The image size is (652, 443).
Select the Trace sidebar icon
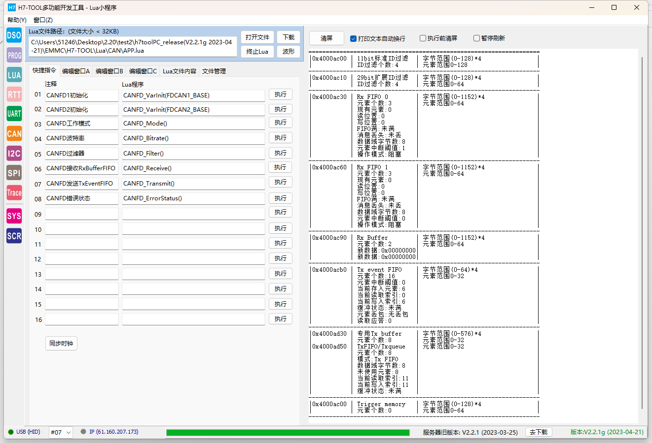tap(14, 192)
